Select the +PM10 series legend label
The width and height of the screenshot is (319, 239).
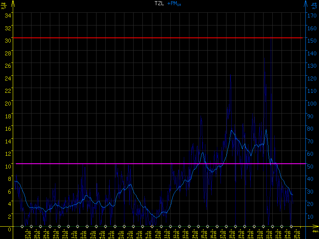click(177, 4)
